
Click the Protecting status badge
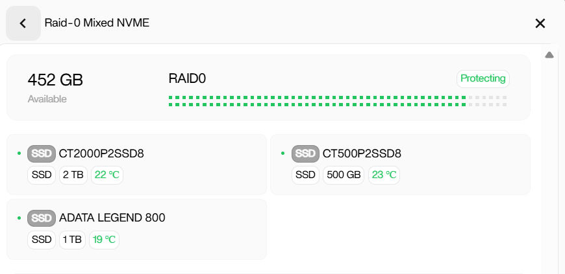click(483, 78)
